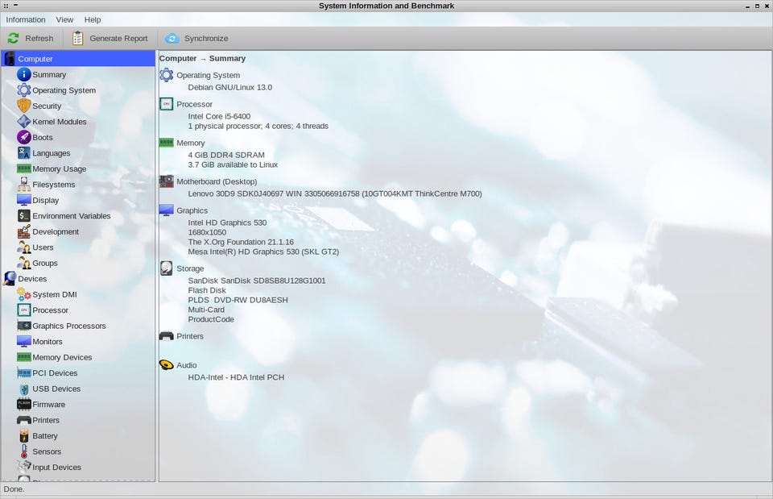Open the Help menu
Screen dimensions: 773x499
[93, 19]
